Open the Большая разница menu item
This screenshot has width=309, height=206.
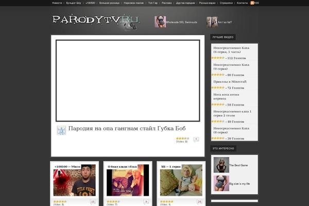point(109,3)
